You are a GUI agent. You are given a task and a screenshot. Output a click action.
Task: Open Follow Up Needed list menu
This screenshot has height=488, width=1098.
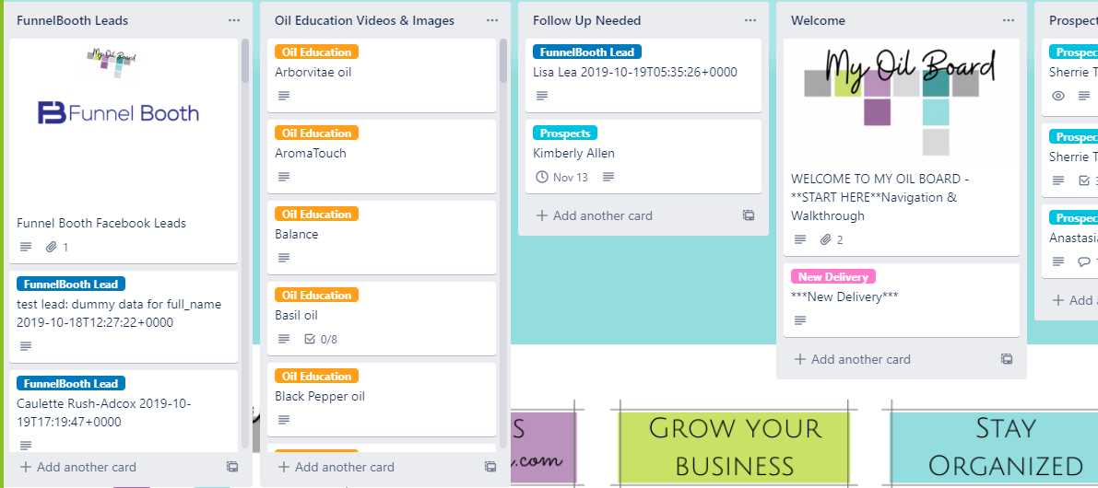coord(750,20)
